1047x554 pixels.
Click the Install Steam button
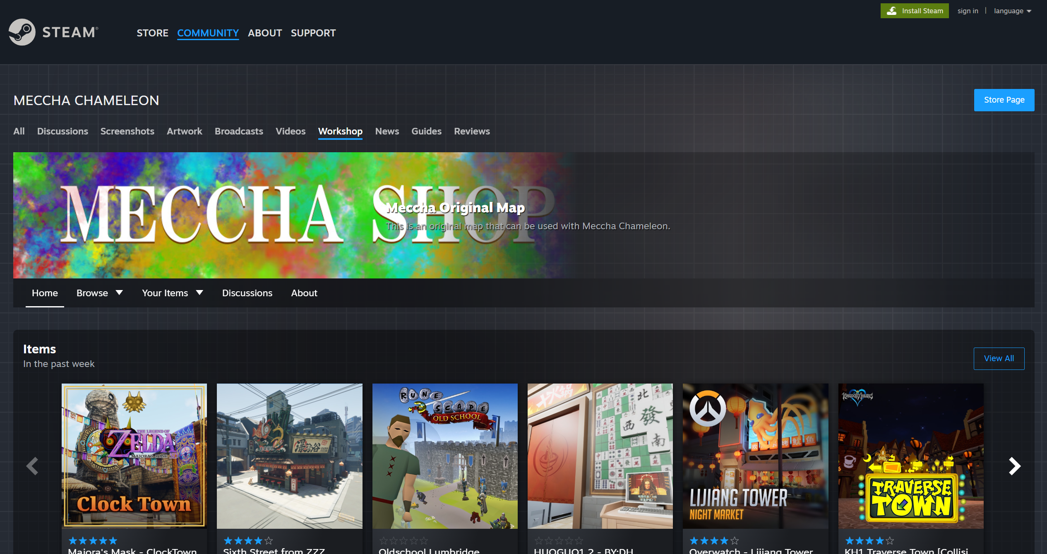tap(915, 11)
